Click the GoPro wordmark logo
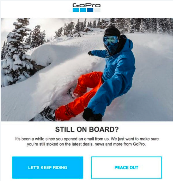179x181 pixels. 87,5
